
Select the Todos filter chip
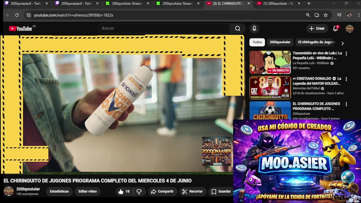tap(257, 42)
